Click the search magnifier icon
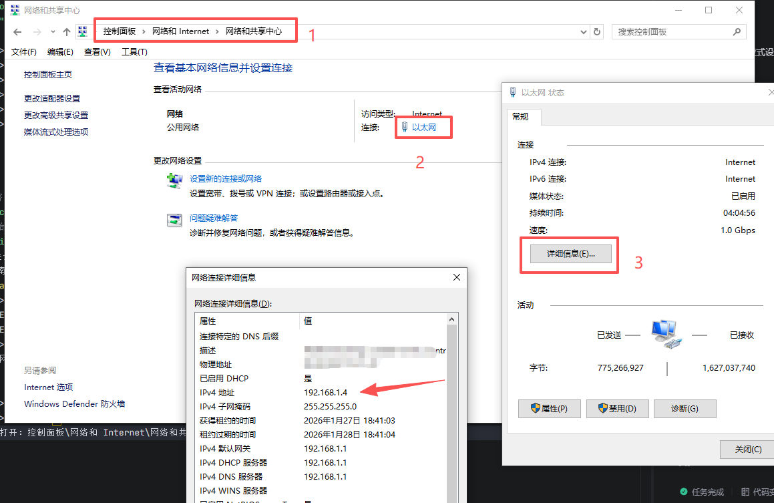This screenshot has height=503, width=774. (737, 31)
